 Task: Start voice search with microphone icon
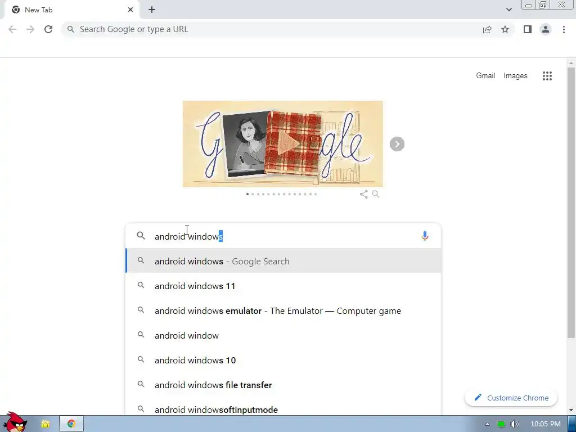click(x=425, y=236)
